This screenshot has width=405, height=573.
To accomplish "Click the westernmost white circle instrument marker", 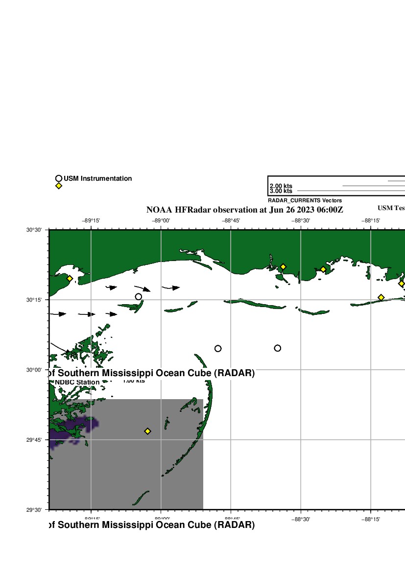I will click(139, 297).
